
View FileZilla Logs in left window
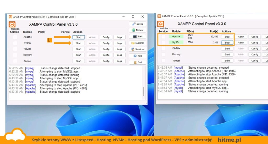[119, 49]
